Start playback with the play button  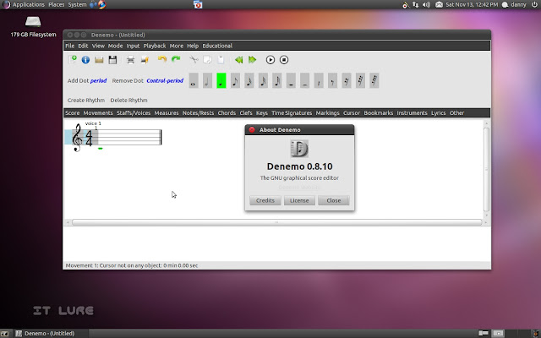[270, 60]
